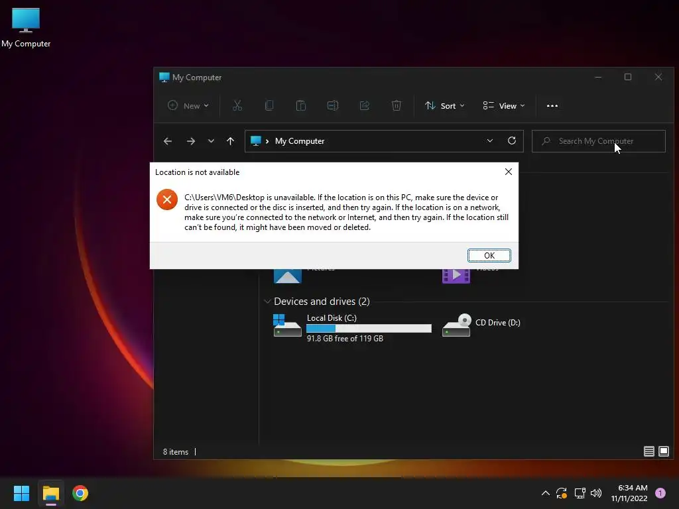The image size is (679, 509).
Task: Click File Explorer in the taskbar
Action: click(50, 493)
